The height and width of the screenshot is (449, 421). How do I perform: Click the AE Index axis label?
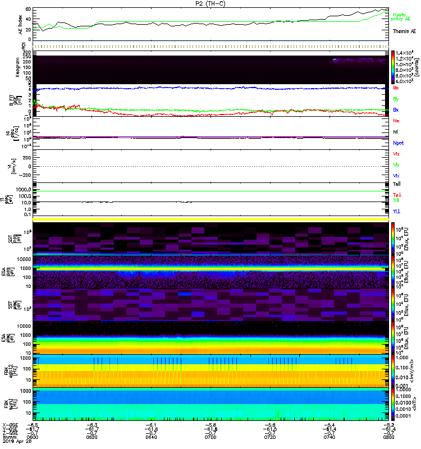pos(20,25)
